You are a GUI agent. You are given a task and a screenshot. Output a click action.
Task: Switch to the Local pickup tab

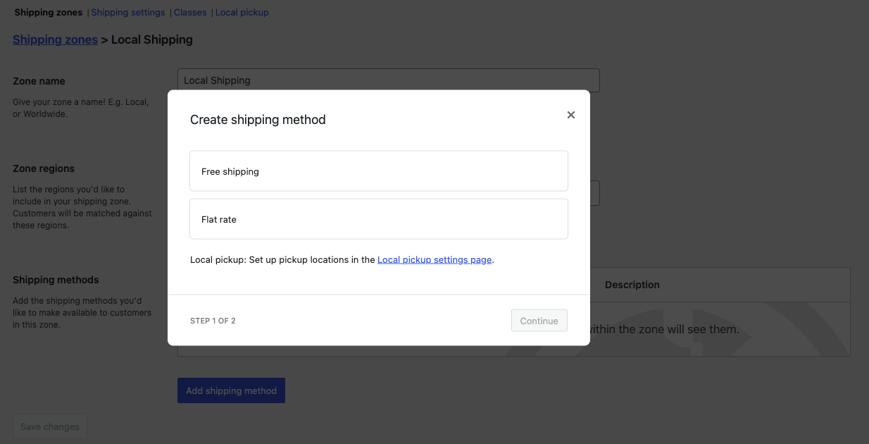click(x=242, y=12)
